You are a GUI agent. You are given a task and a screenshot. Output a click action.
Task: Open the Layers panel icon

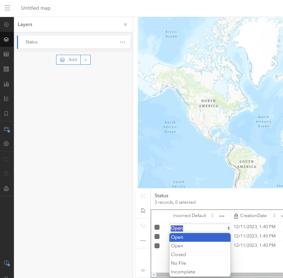click(x=6, y=39)
